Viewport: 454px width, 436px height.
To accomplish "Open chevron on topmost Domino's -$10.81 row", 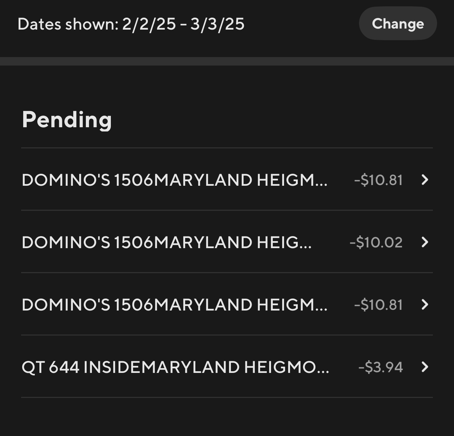I will click(x=425, y=180).
